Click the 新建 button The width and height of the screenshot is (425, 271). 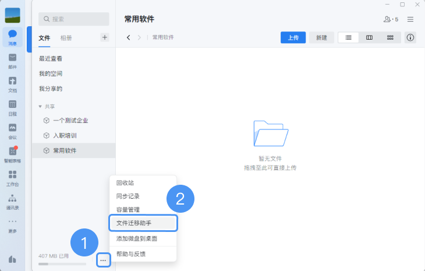[x=321, y=37]
